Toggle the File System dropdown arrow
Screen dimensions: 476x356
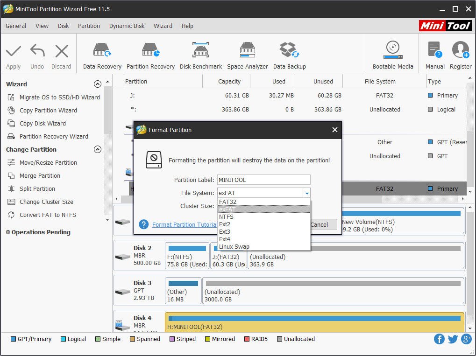[x=306, y=193]
